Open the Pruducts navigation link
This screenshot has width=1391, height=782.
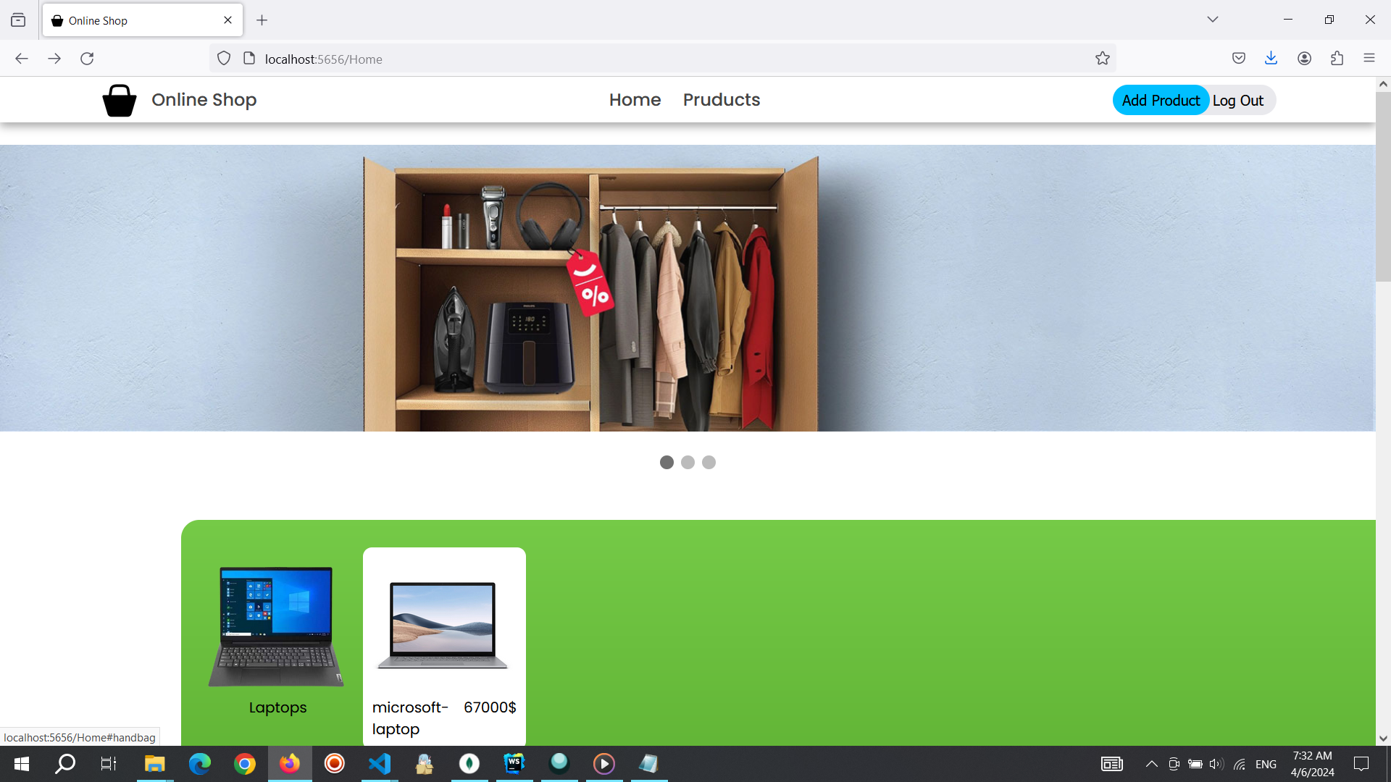pos(721,100)
